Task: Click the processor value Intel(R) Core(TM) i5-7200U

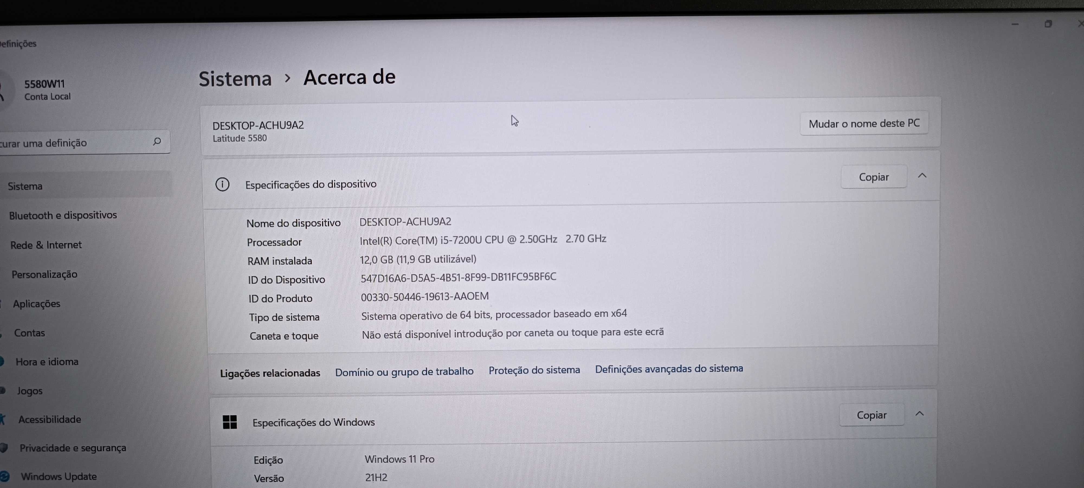Action: (483, 240)
